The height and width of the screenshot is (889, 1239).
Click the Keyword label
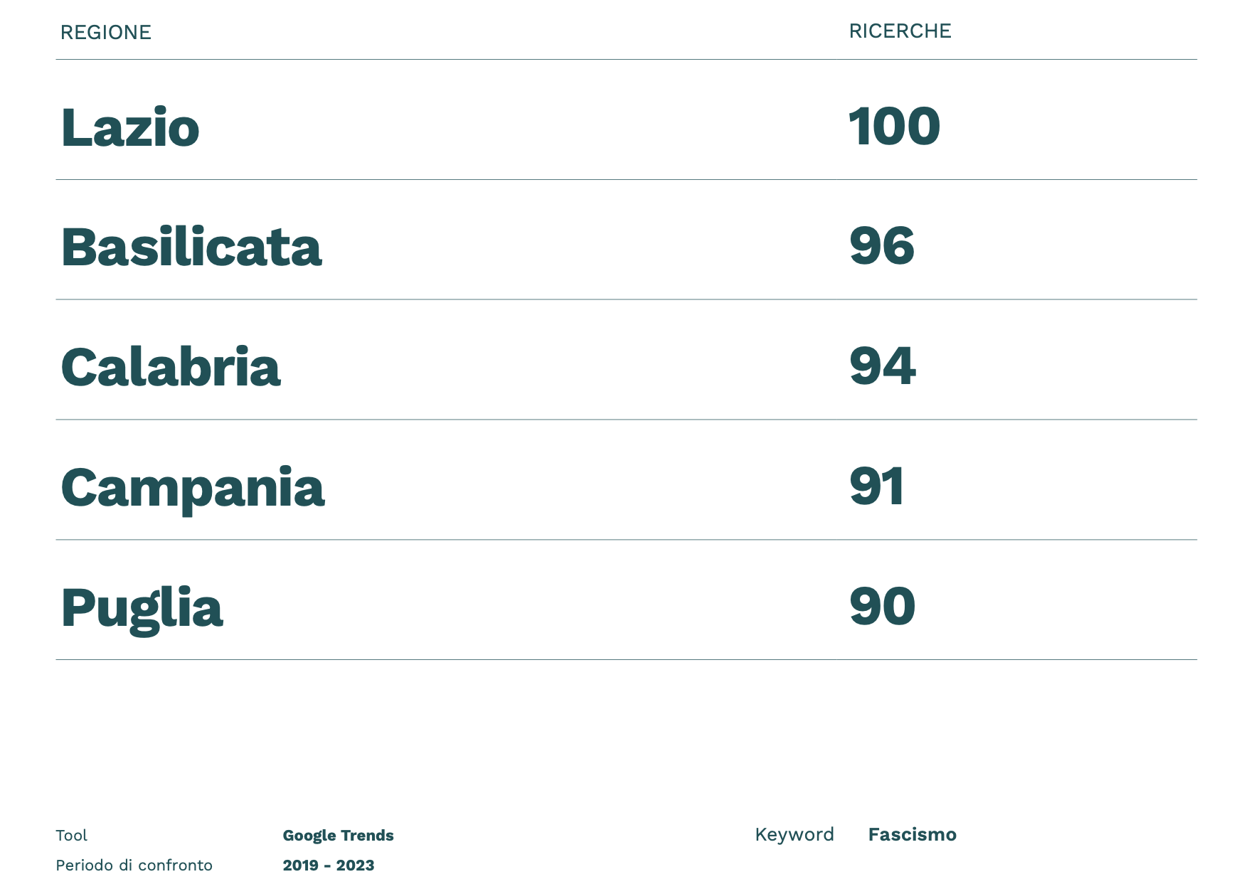pos(794,834)
